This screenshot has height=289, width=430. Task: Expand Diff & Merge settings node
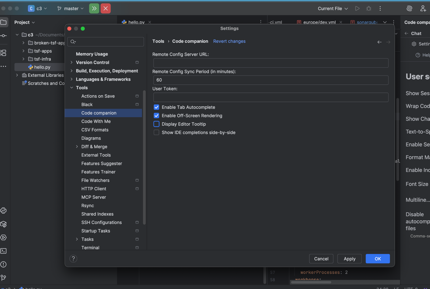tap(77, 147)
